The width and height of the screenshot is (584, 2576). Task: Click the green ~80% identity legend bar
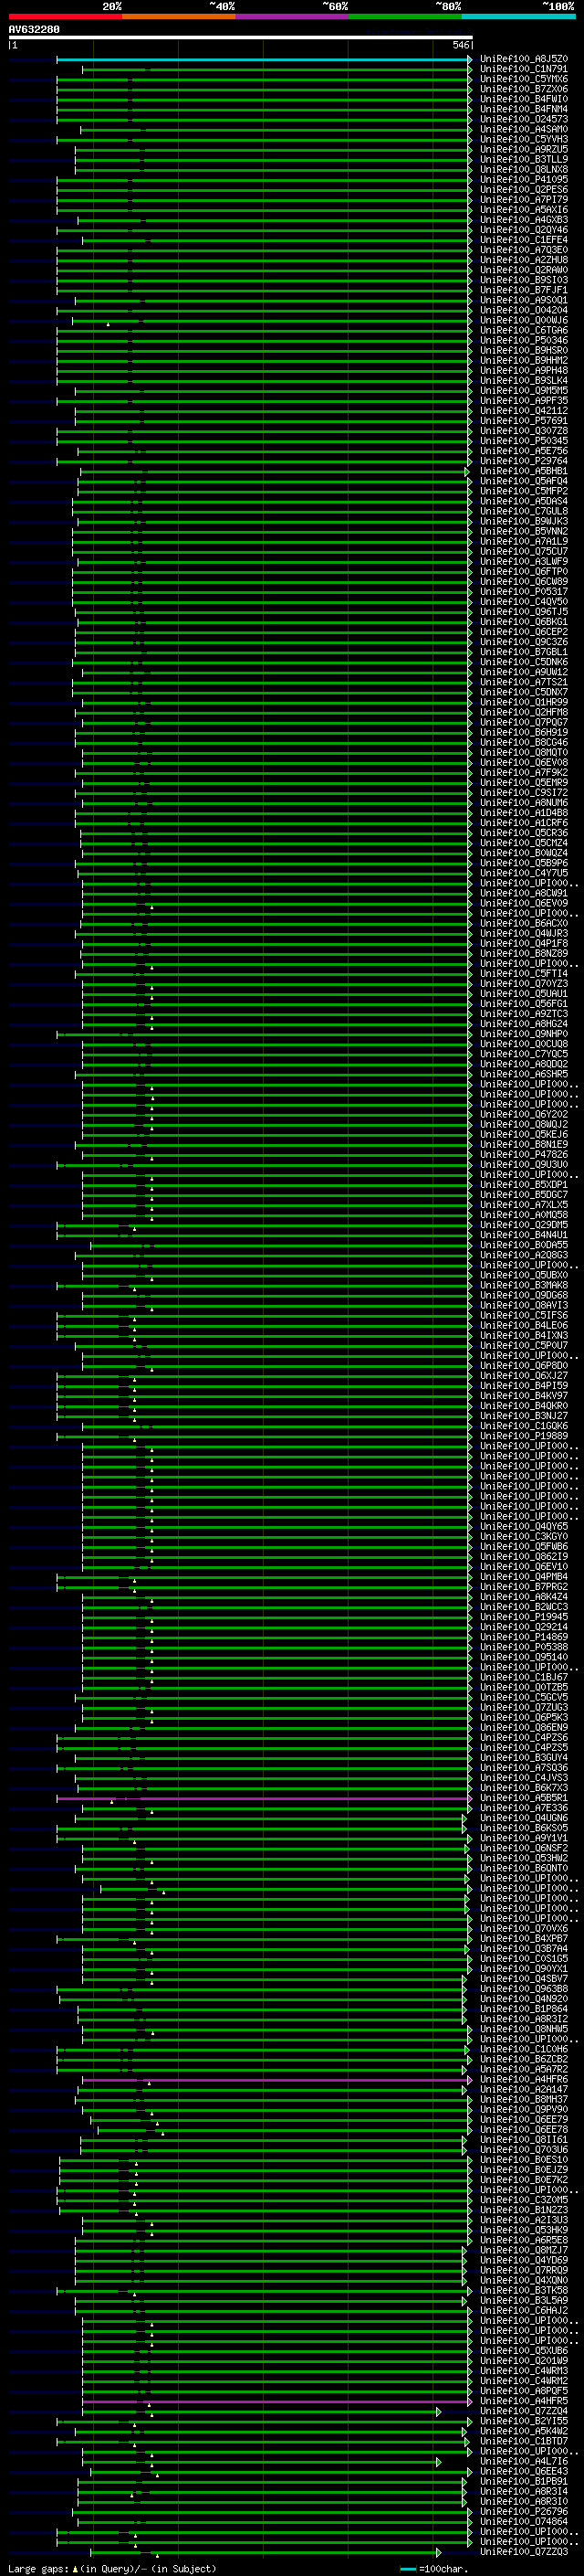click(405, 16)
